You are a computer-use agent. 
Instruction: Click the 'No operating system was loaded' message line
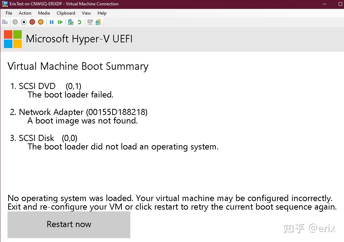(x=170, y=198)
